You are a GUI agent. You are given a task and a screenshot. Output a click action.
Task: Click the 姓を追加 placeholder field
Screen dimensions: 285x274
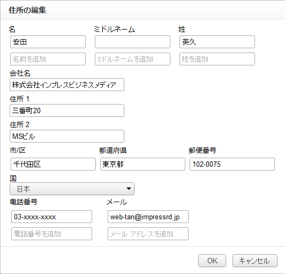click(x=217, y=59)
